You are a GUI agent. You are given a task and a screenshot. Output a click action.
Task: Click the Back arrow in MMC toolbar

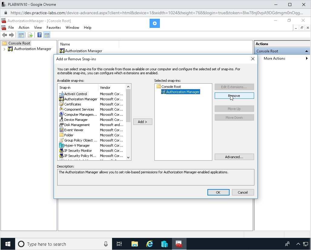(4, 35)
